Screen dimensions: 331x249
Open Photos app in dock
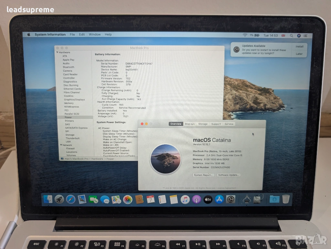coord(128,200)
